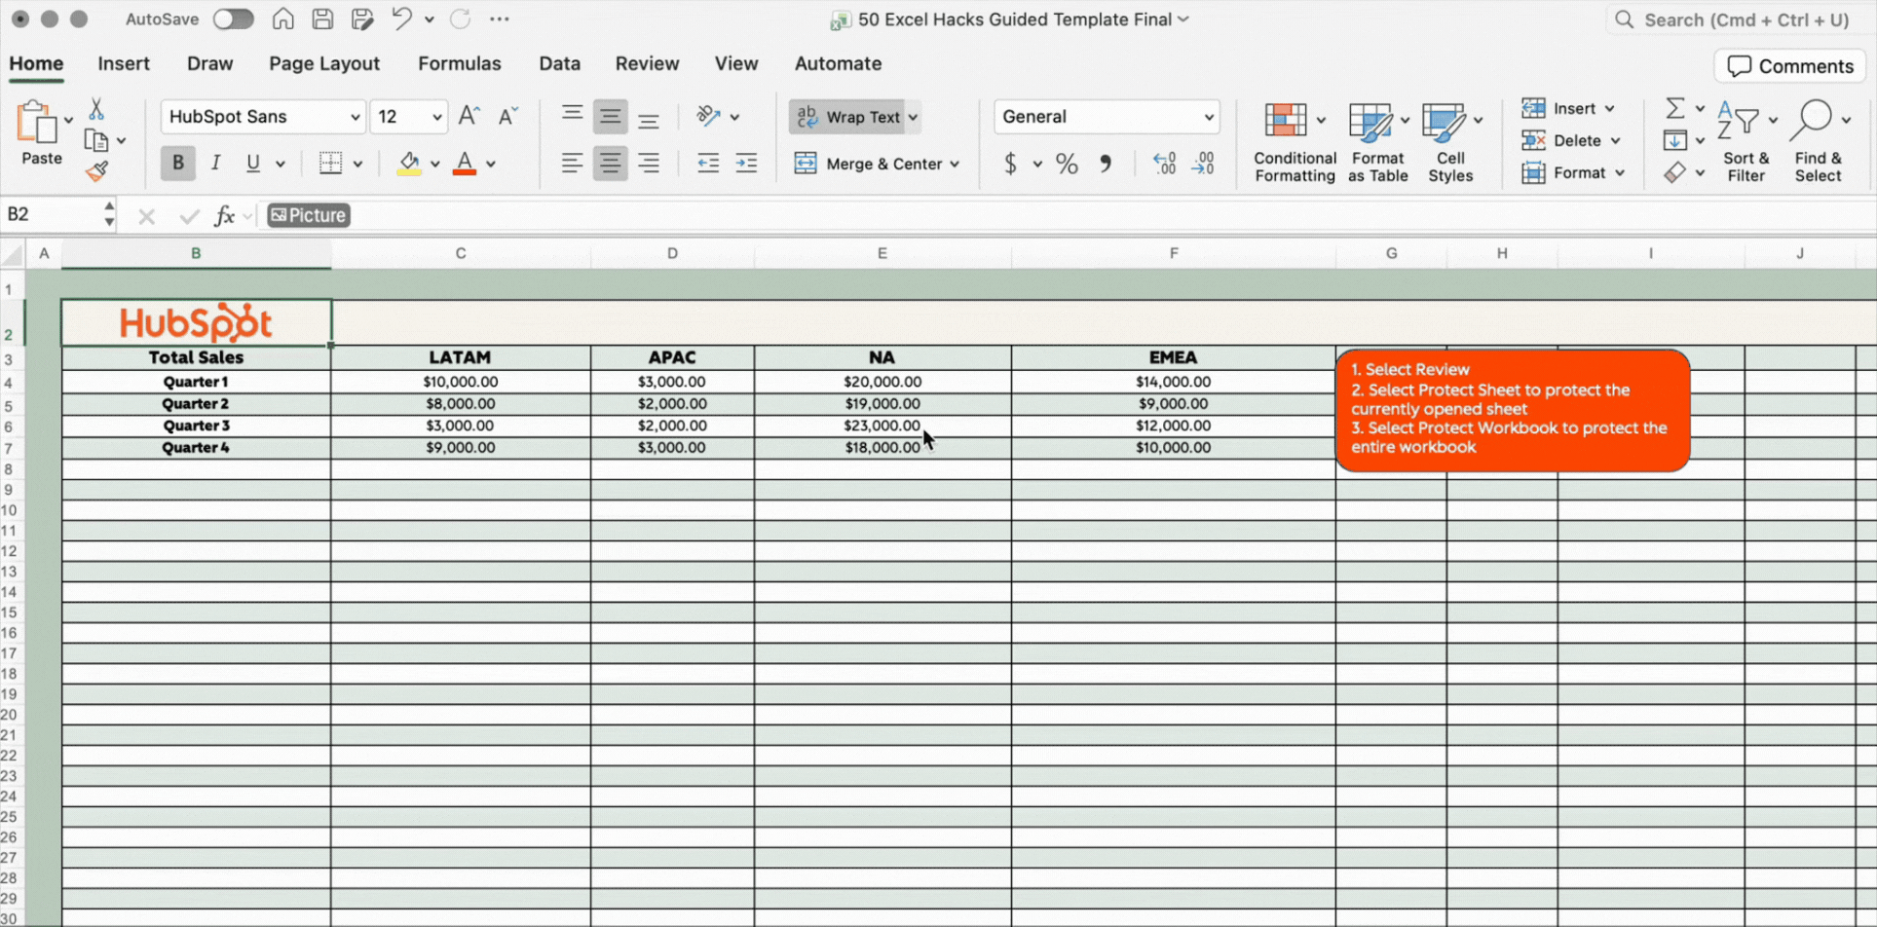Click the Increase Indent icon

point(746,164)
